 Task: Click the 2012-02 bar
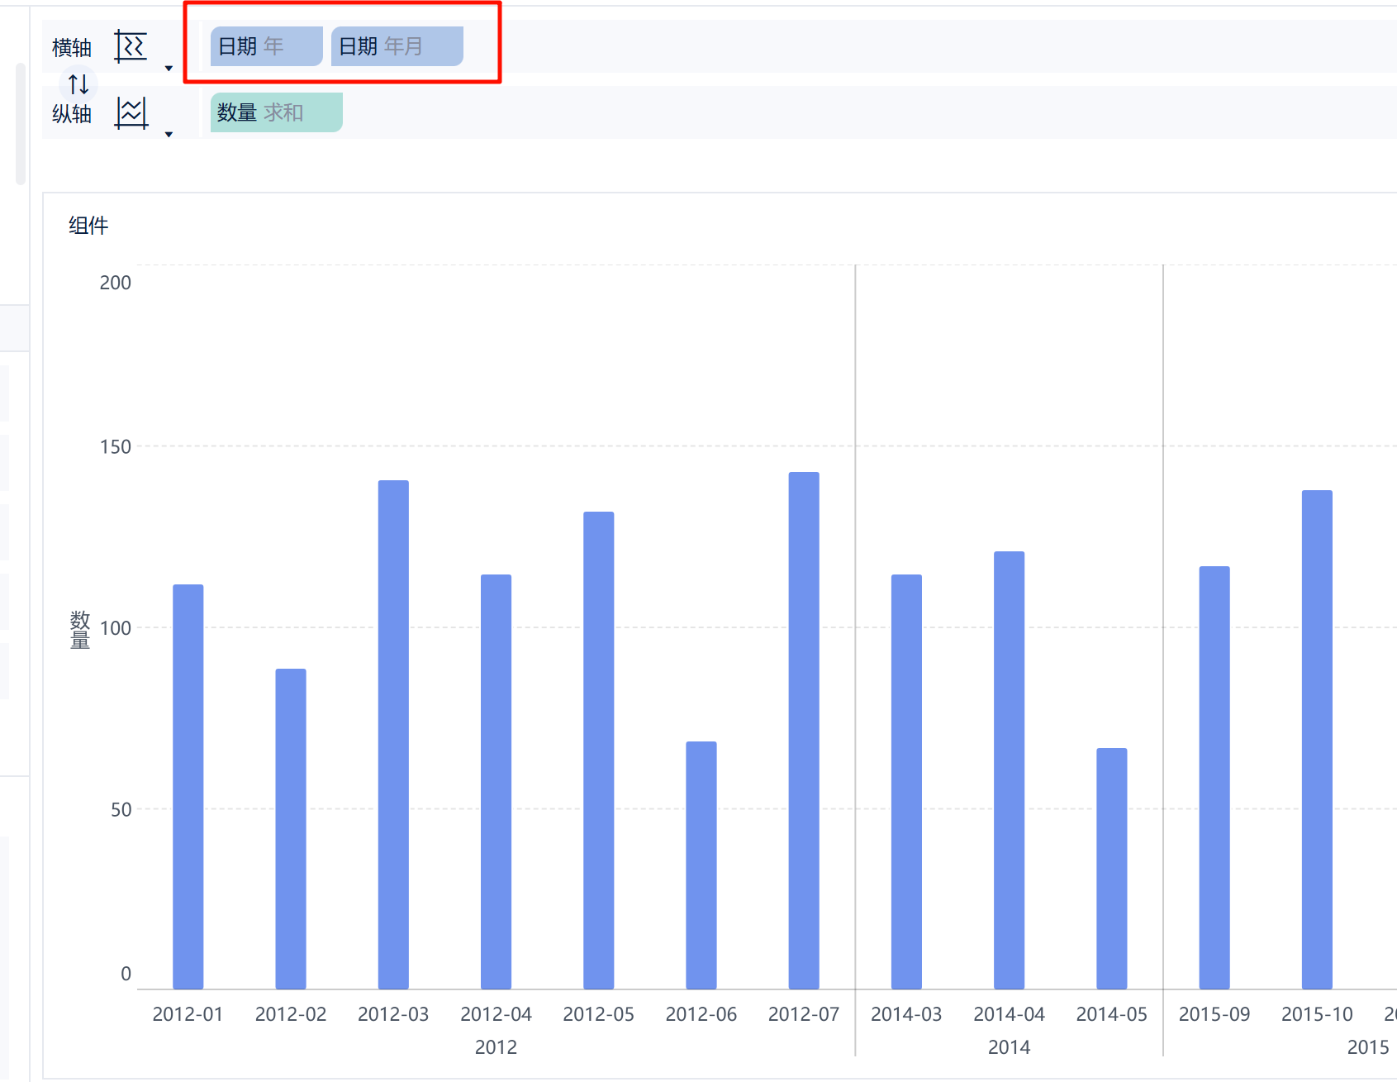tap(291, 829)
